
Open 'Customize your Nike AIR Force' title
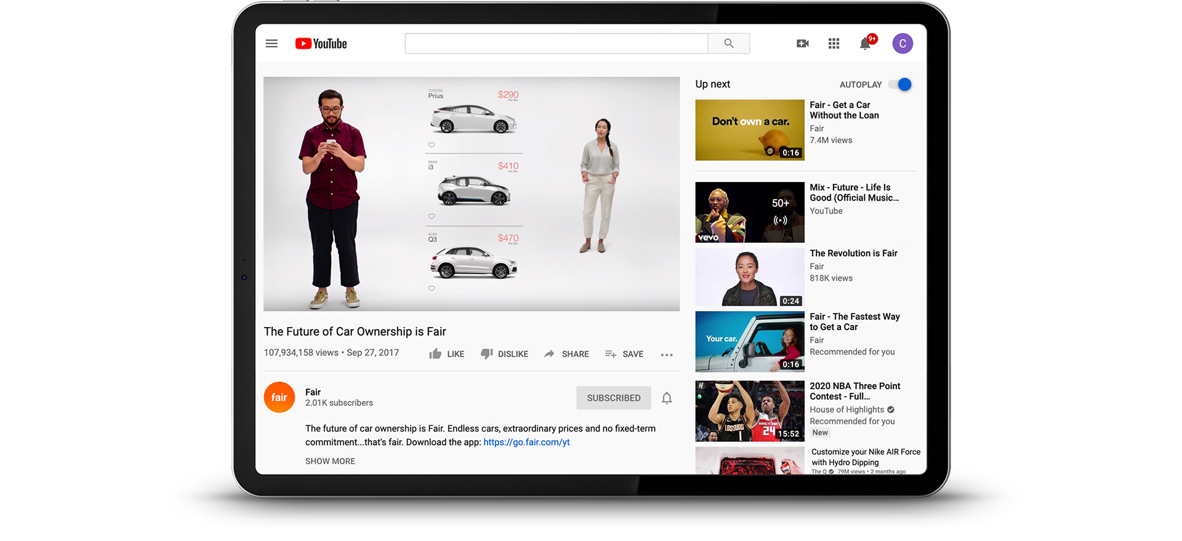[x=866, y=457]
